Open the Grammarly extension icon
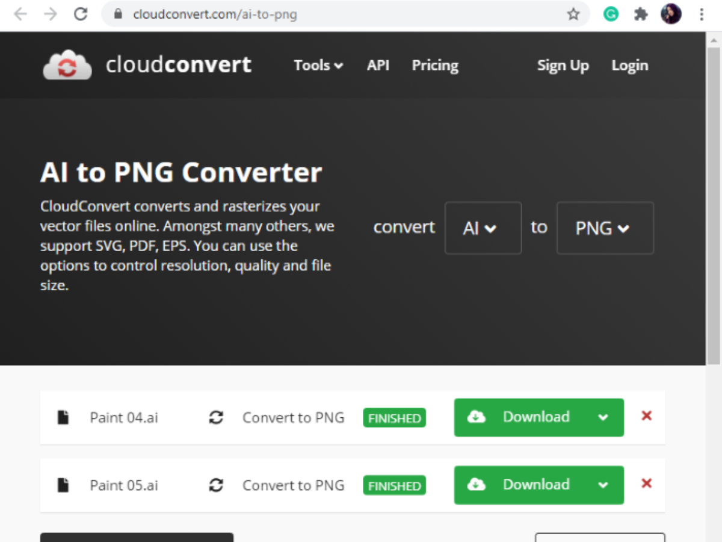Viewport: 722px width, 542px height. point(611,14)
